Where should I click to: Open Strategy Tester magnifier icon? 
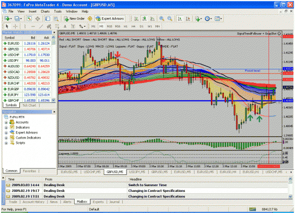(56, 18)
